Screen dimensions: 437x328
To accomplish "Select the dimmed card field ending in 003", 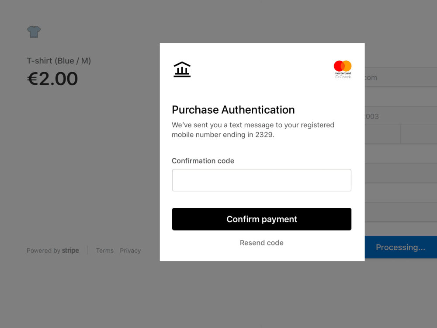I will [x=401, y=116].
